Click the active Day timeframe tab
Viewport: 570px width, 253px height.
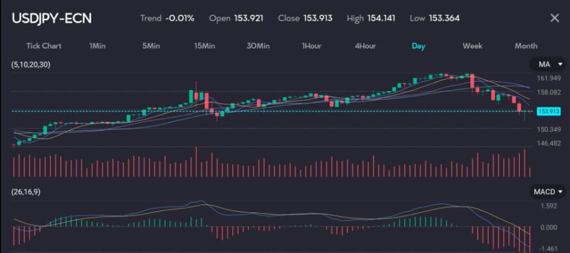click(419, 46)
